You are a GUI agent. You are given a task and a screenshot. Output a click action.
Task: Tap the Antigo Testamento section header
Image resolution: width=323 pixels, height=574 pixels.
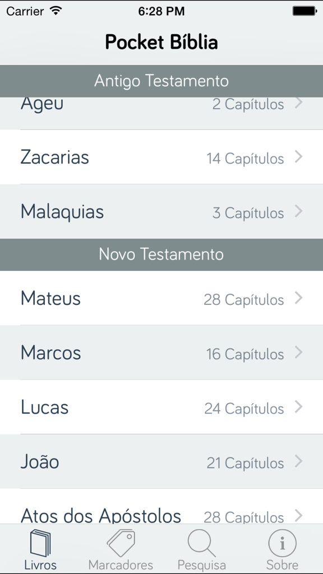tap(161, 81)
